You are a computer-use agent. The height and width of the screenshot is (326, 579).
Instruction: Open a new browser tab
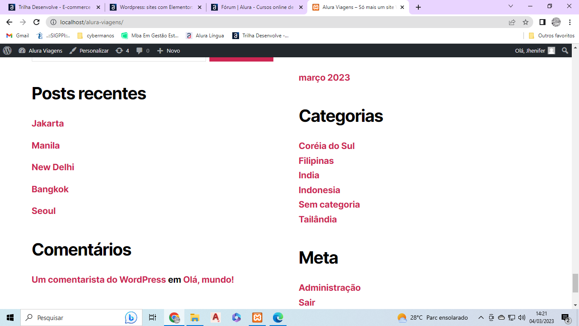[x=418, y=7]
